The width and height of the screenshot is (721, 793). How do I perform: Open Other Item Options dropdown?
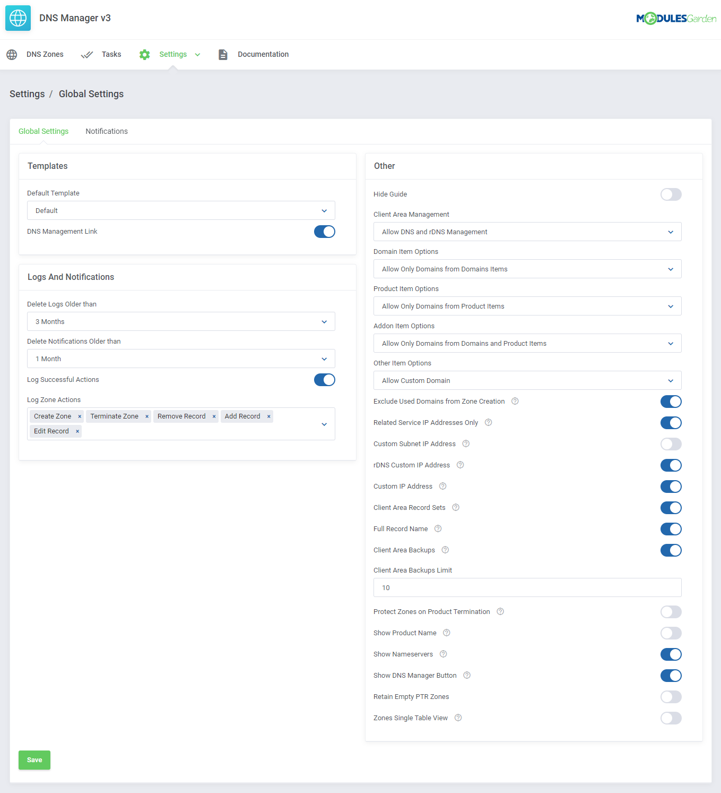click(x=527, y=380)
